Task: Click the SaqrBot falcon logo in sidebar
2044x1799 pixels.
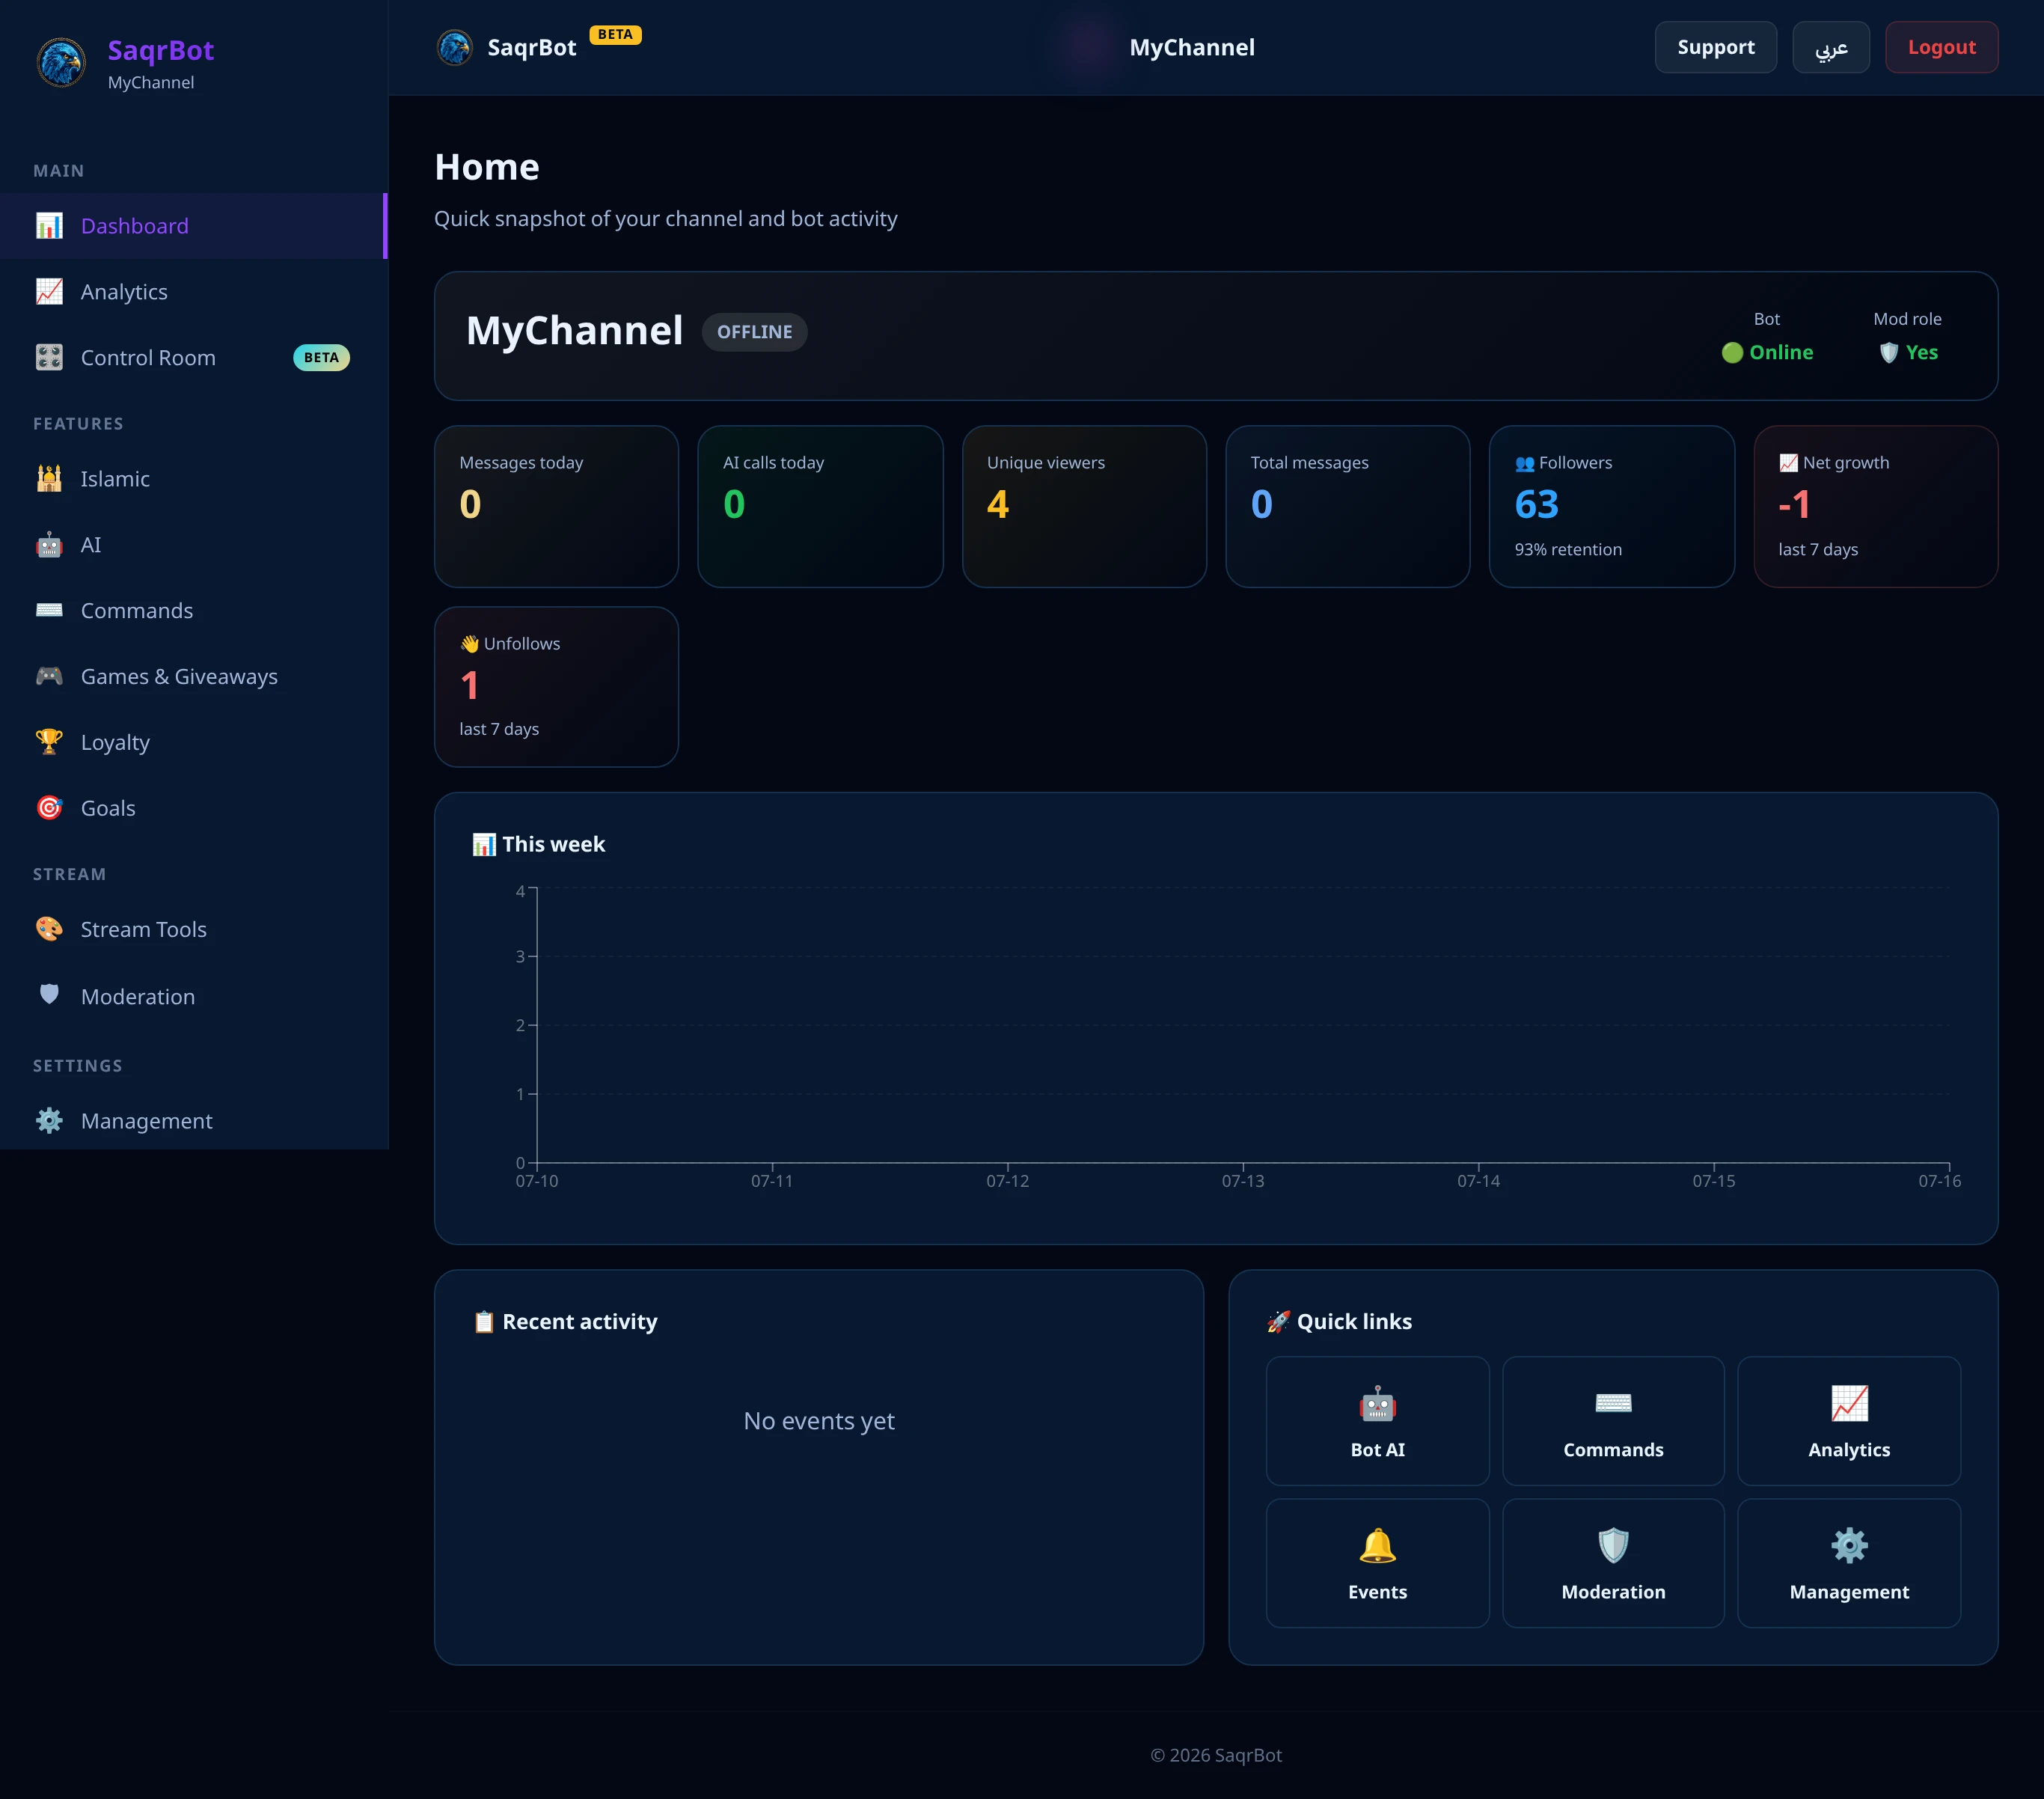Action: pos(61,63)
